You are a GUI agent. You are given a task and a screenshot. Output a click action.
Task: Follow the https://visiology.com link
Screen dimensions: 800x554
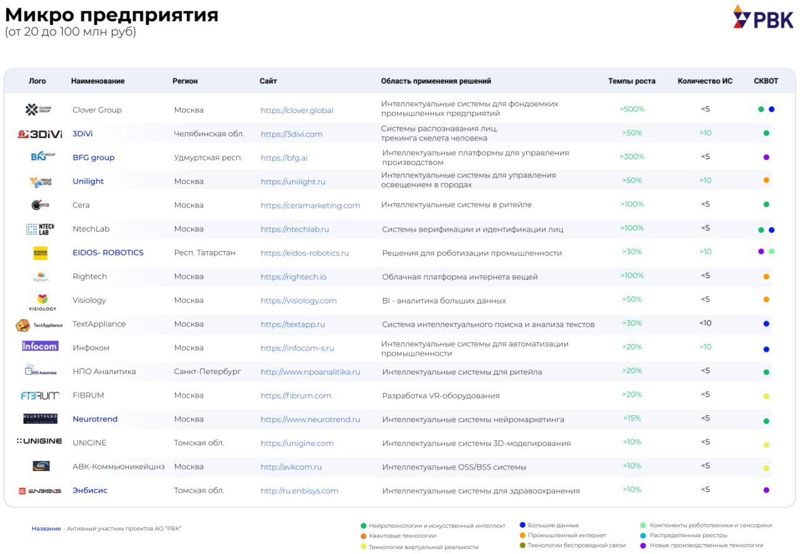[x=298, y=300]
